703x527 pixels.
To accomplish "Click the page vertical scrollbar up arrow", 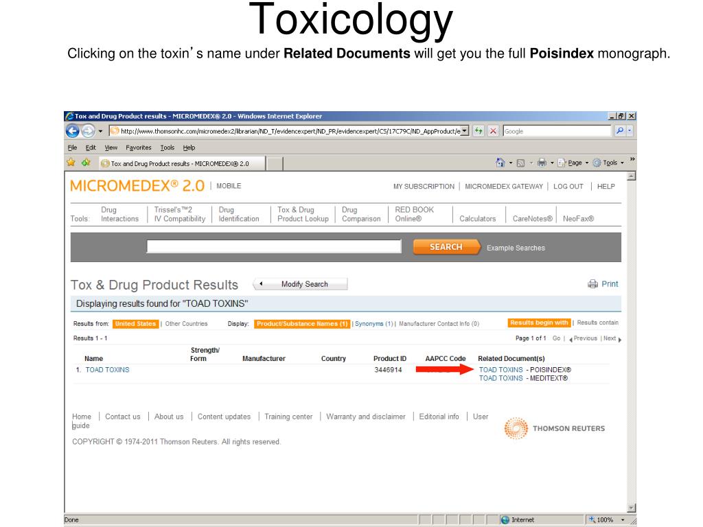I will coord(632,176).
